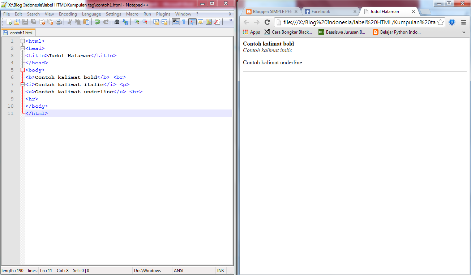Click the Redo toolbar icon
This screenshot has height=275, width=471.
click(x=106, y=22)
